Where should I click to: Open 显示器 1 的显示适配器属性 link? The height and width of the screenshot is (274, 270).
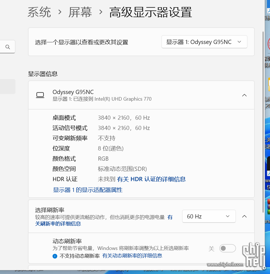pyautogui.click(x=88, y=190)
